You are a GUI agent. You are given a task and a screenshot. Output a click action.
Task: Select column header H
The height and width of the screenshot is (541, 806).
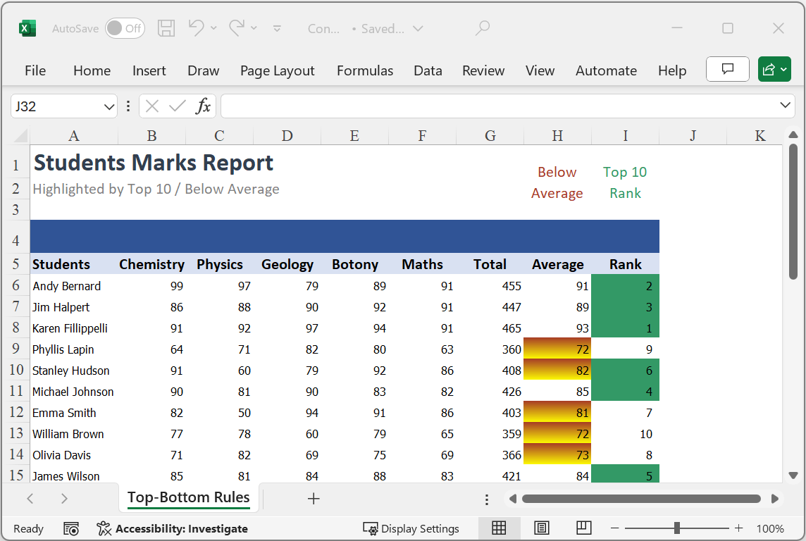(557, 136)
